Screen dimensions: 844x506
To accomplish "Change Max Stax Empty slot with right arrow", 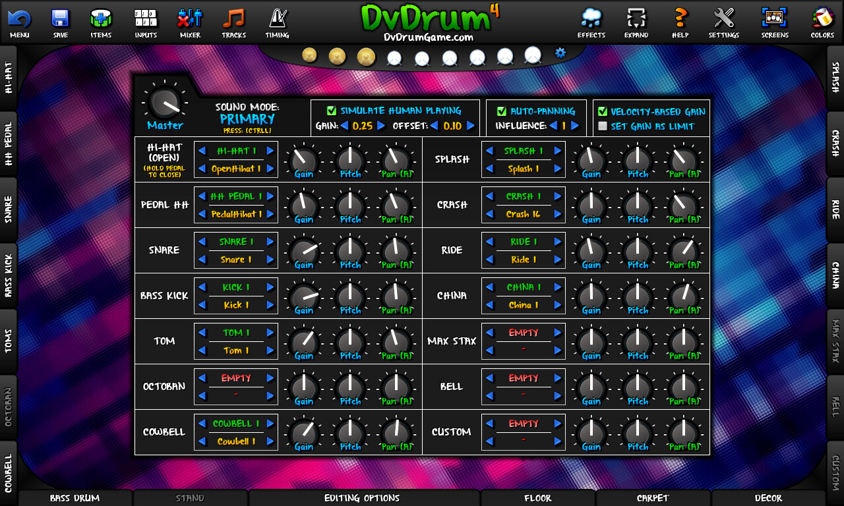I will click(x=558, y=333).
